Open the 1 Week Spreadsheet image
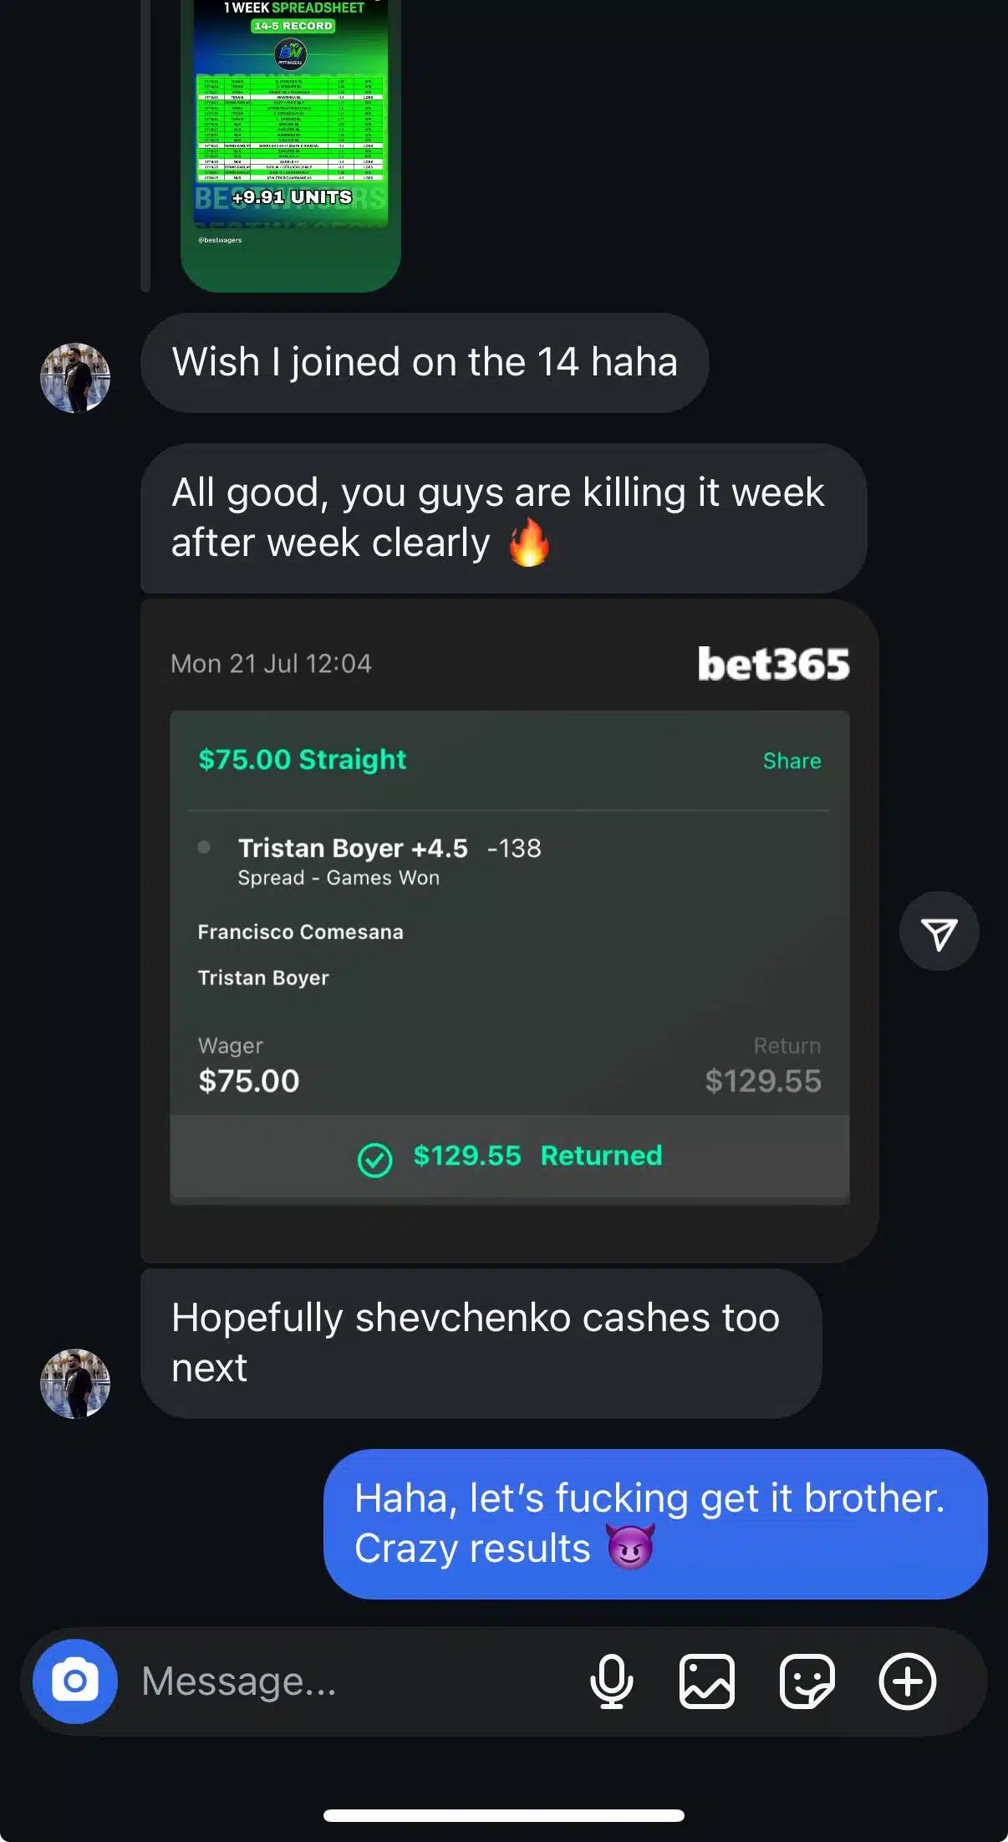1008x1842 pixels. [291, 142]
